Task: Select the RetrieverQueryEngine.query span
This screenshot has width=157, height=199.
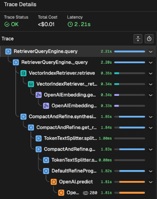Action: tap(78, 51)
